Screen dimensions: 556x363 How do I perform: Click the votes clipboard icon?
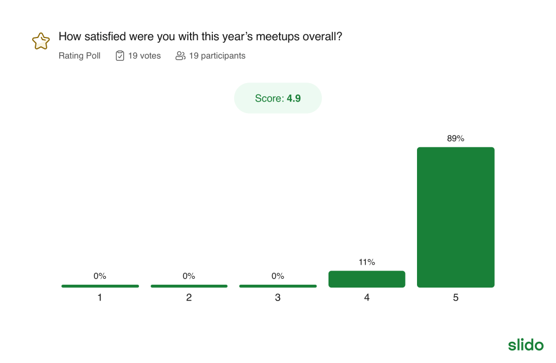coord(120,55)
